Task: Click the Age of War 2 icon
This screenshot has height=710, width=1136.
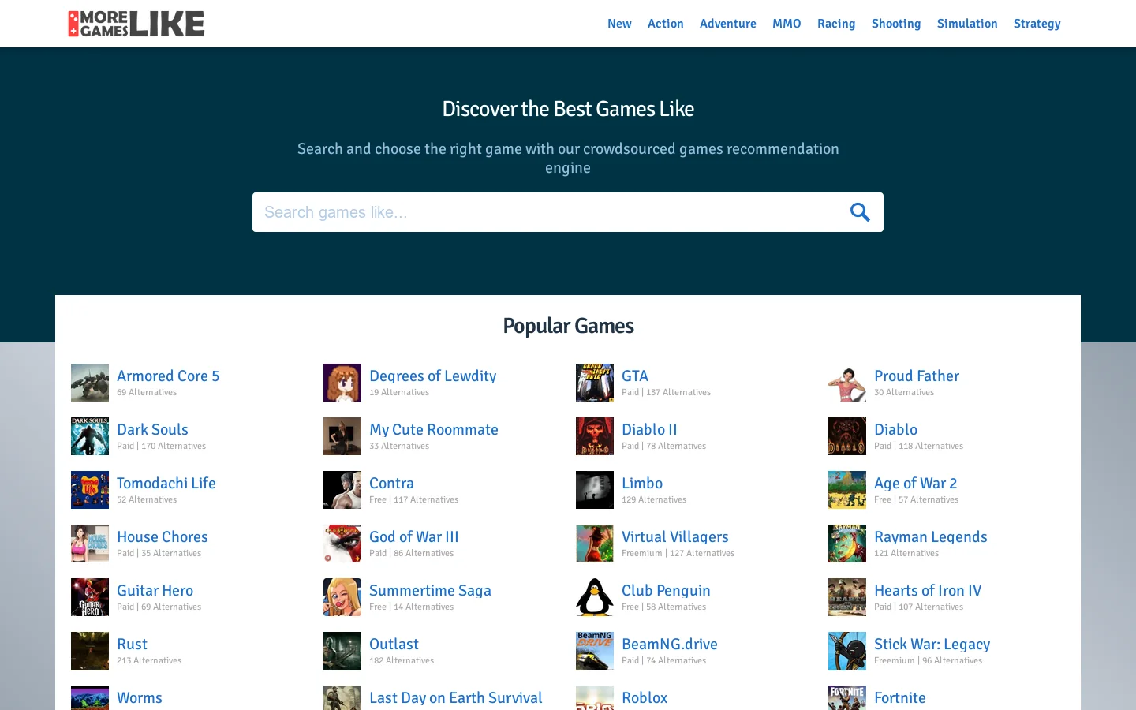Action: (x=847, y=490)
